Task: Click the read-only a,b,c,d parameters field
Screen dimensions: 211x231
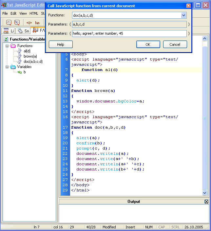Action: pos(129,24)
